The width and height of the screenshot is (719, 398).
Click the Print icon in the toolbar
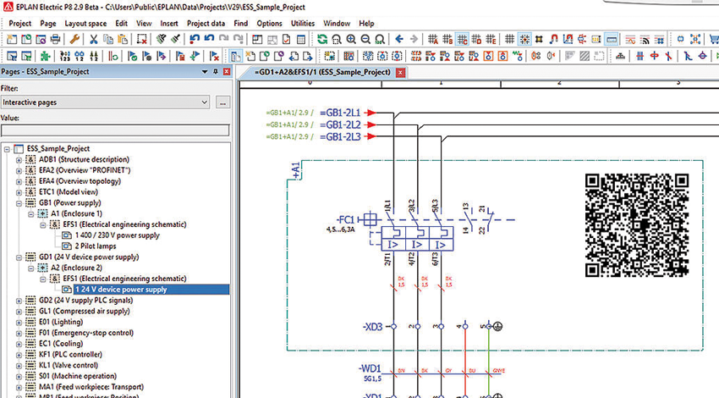55,40
